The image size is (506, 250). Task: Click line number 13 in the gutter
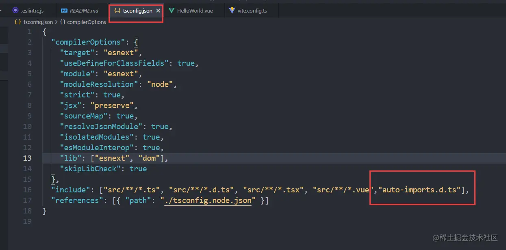coord(27,158)
